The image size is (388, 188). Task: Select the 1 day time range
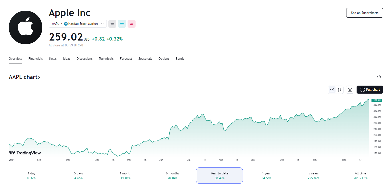coord(31,175)
